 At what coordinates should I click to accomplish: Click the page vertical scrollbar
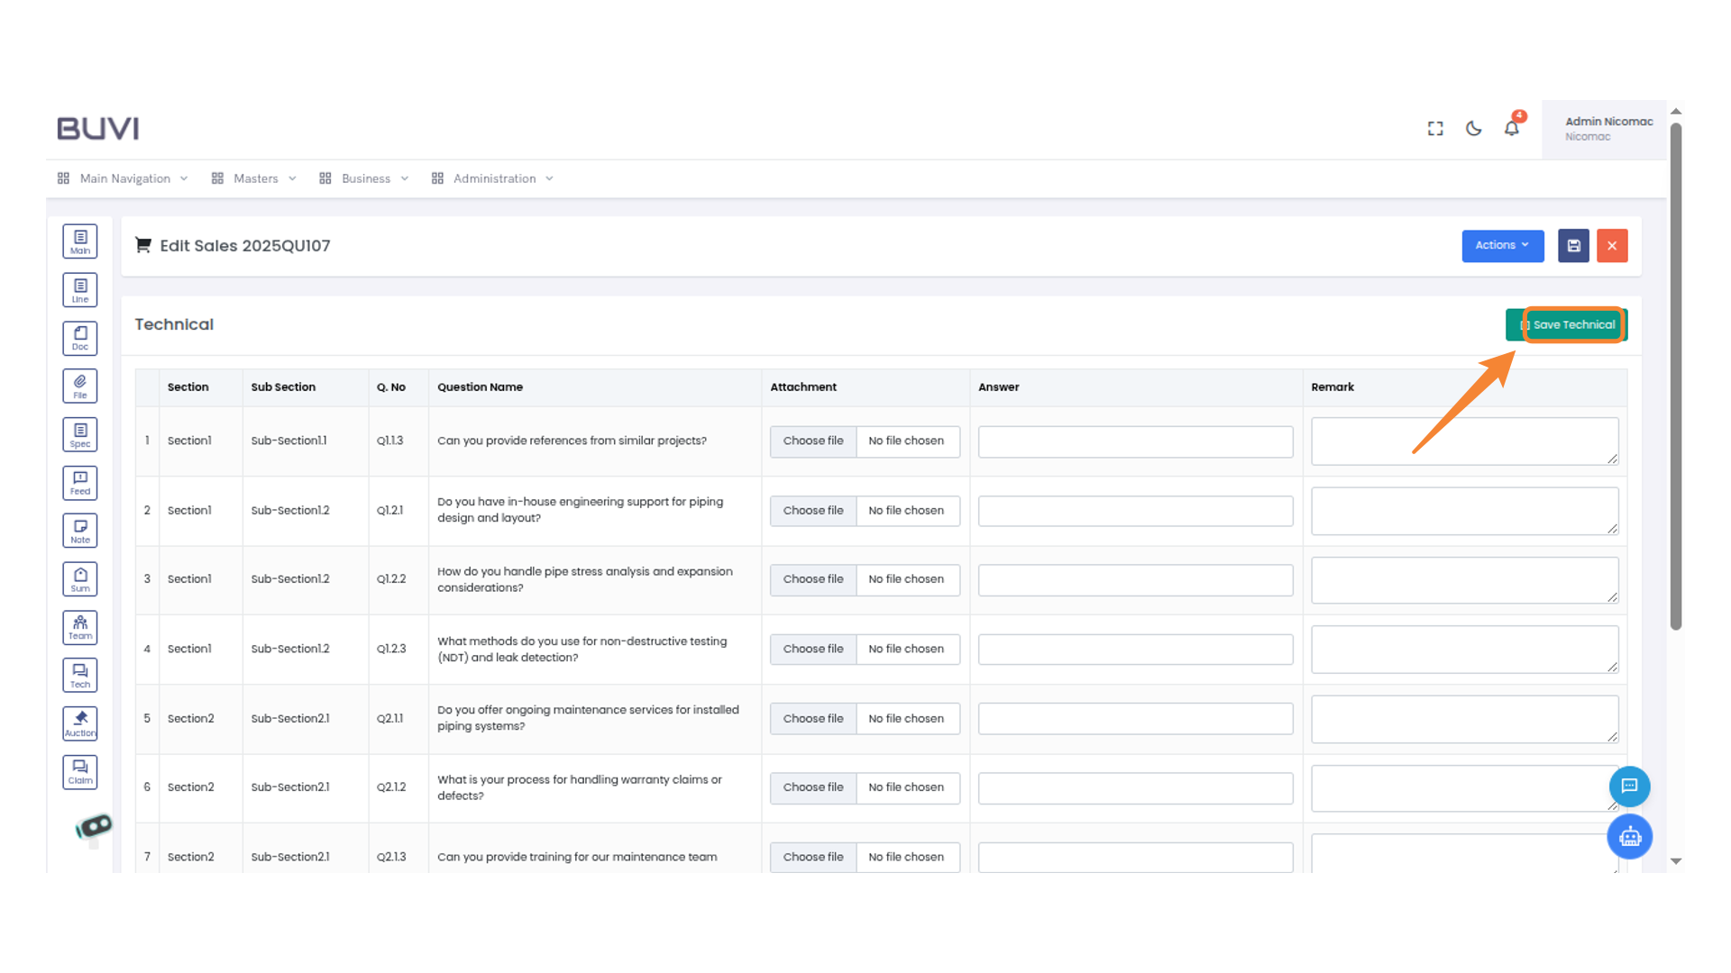pyautogui.click(x=1675, y=378)
